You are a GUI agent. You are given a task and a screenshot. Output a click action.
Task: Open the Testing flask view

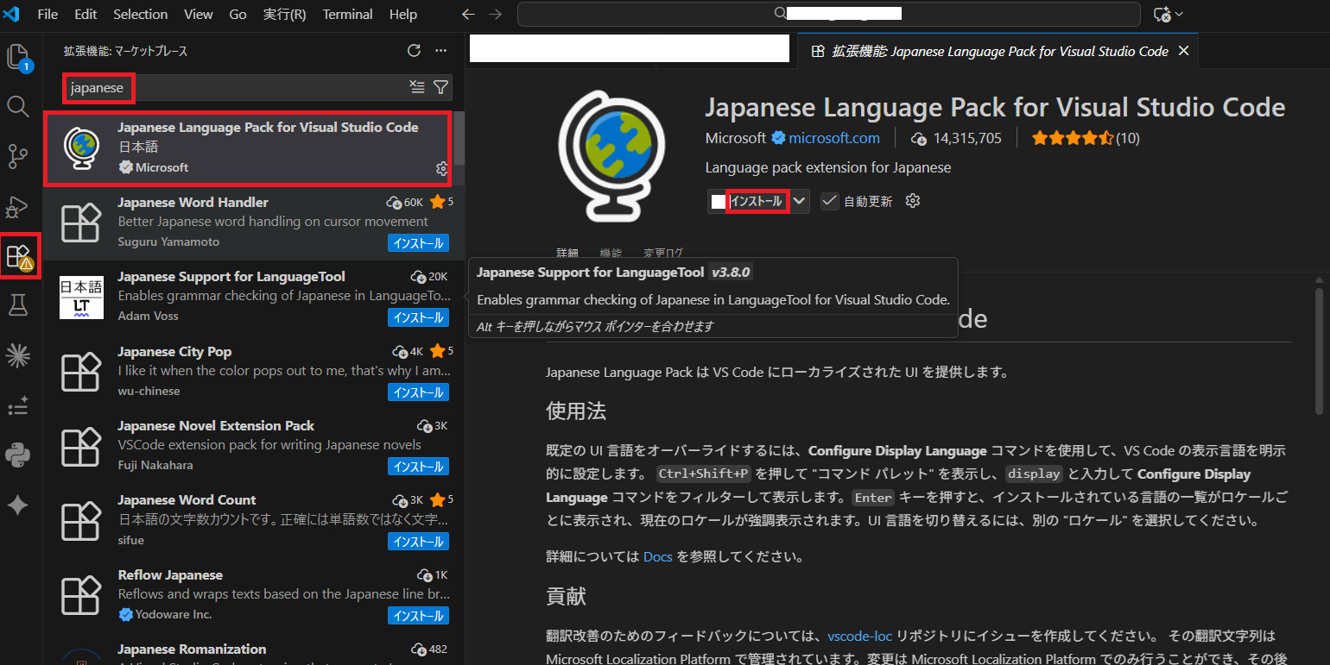click(x=18, y=304)
